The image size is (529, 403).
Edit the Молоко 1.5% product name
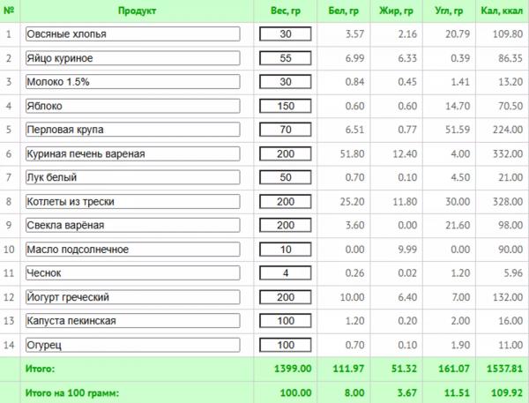pos(132,82)
